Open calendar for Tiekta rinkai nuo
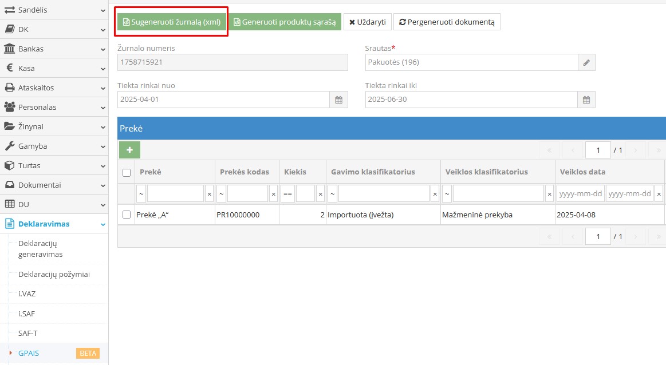 (338, 100)
